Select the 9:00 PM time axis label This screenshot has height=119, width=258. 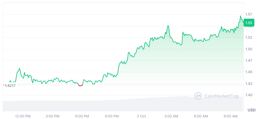[112, 116]
